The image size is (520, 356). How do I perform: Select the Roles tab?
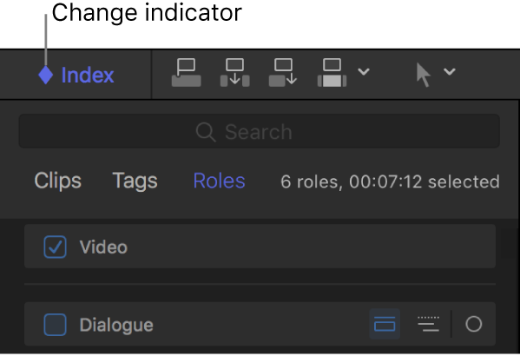click(x=220, y=181)
